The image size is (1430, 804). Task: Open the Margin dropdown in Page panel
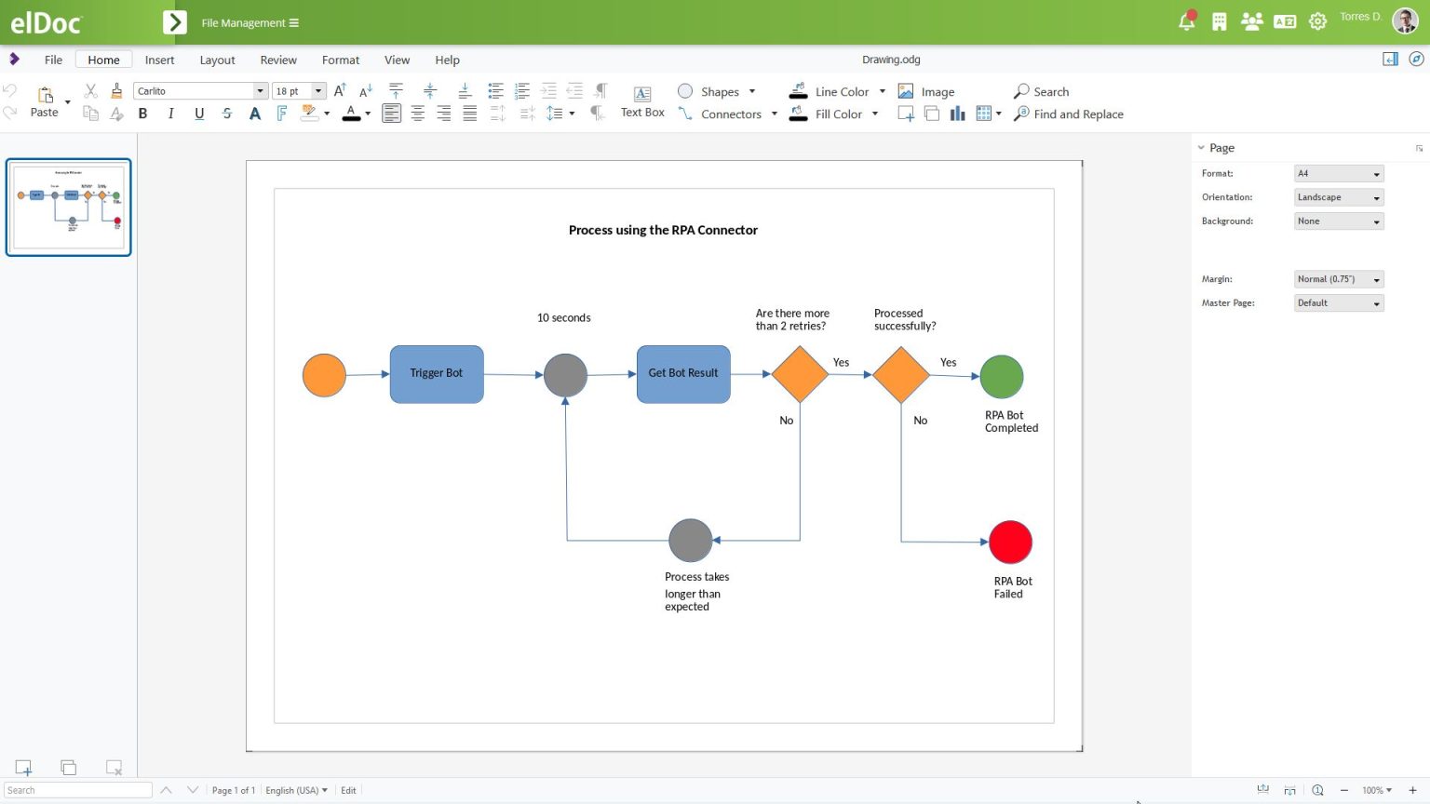(x=1338, y=279)
